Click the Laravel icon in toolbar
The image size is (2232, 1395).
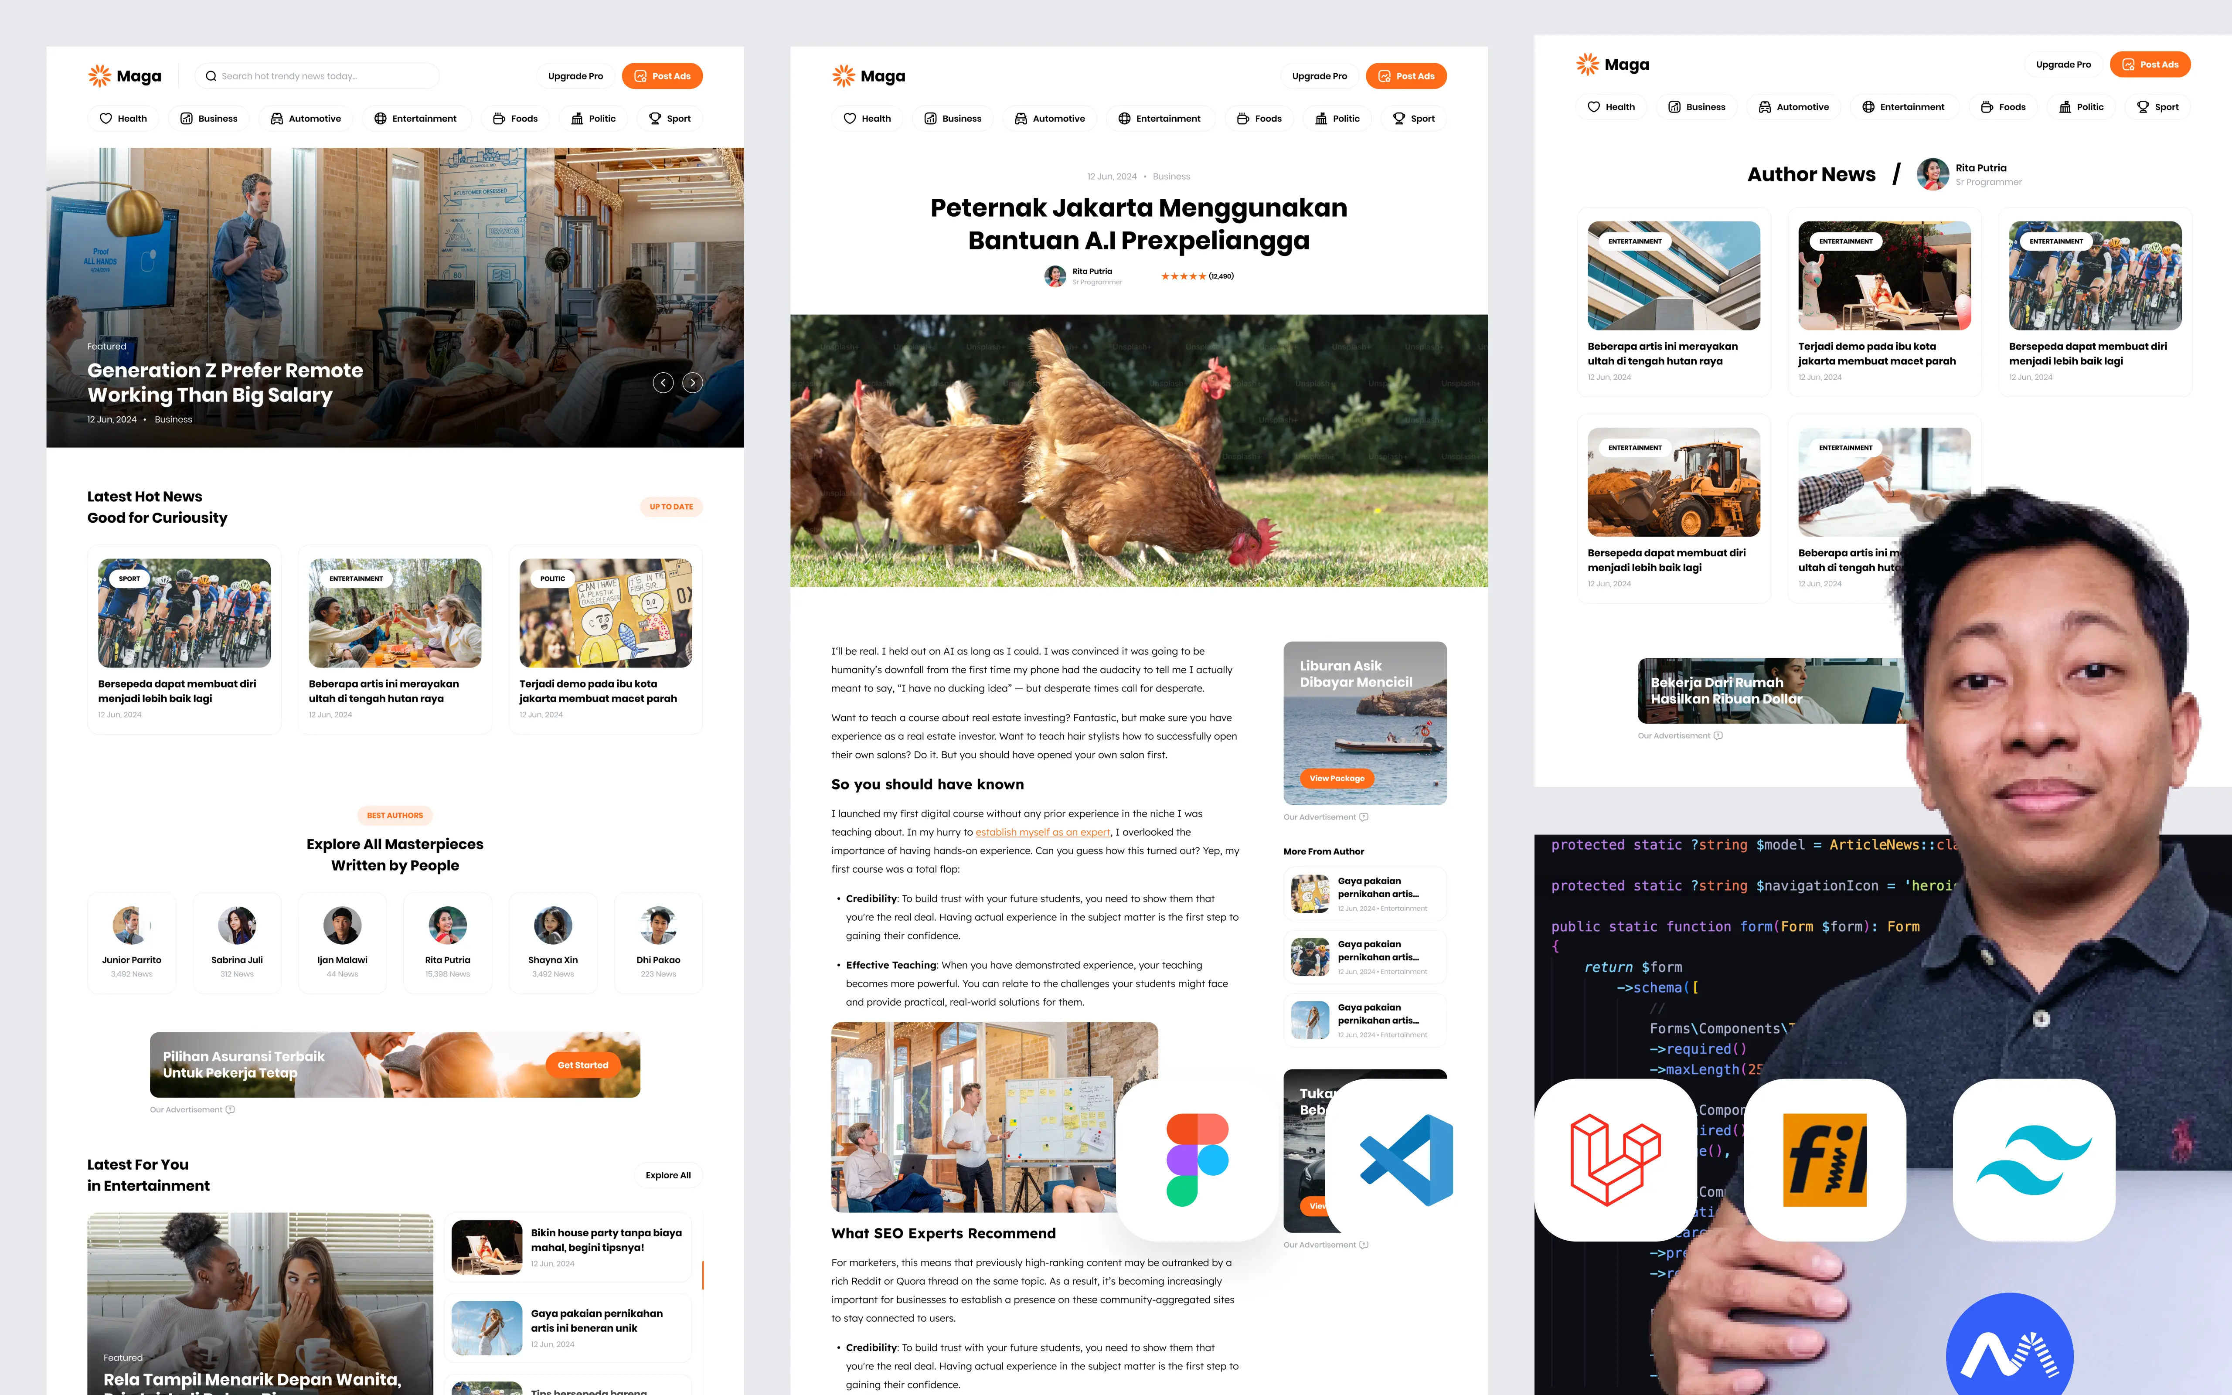[1615, 1157]
